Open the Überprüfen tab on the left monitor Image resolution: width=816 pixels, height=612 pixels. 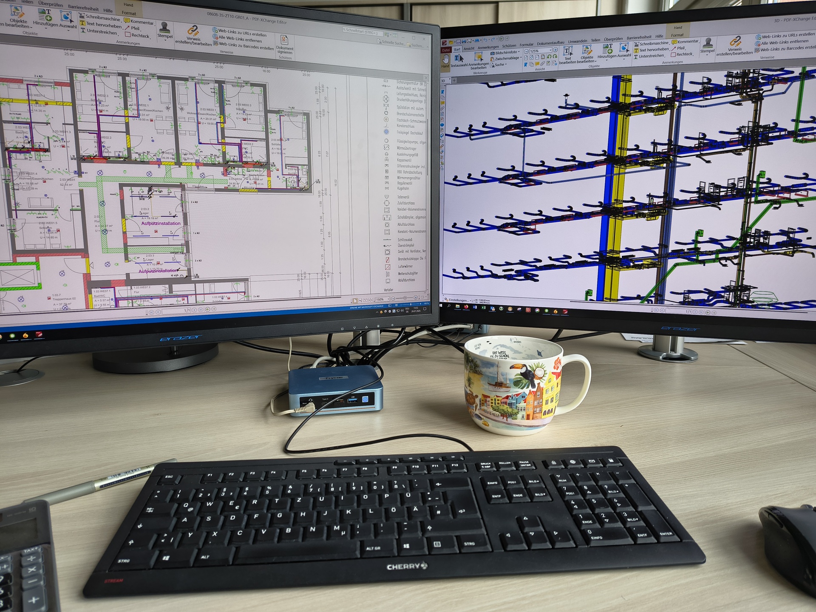pos(51,4)
